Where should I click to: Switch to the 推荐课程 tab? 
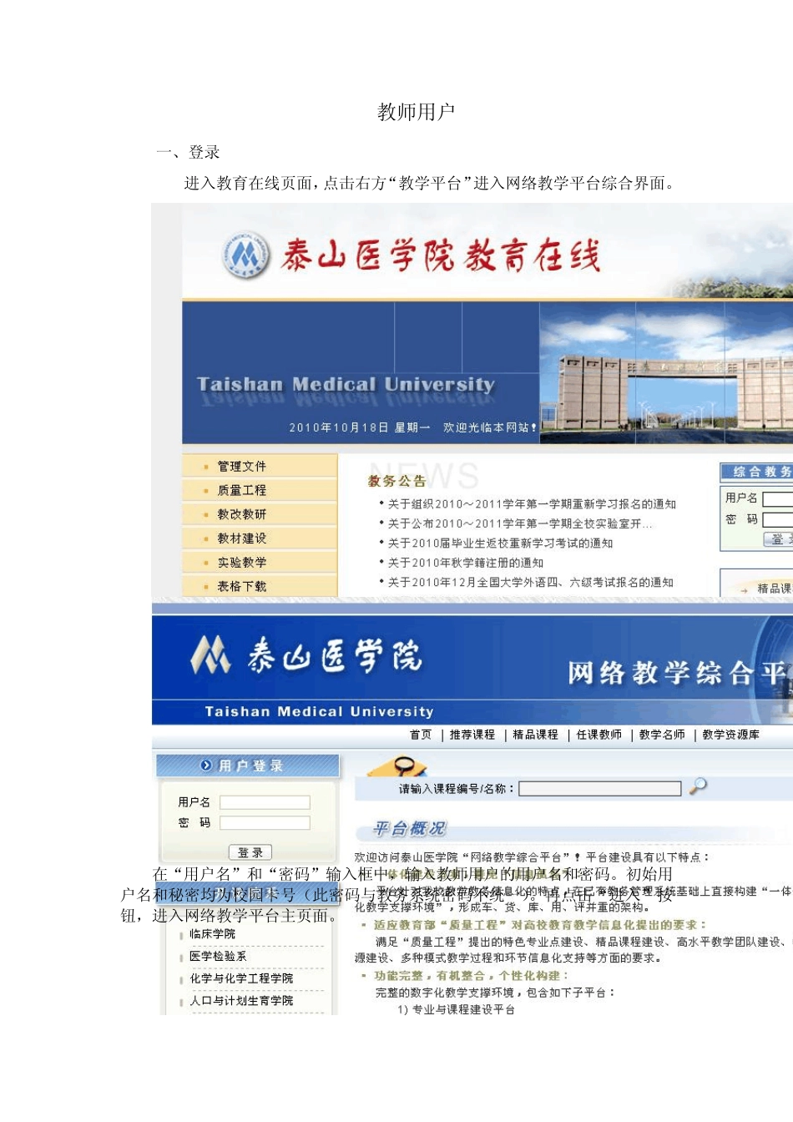pyautogui.click(x=472, y=735)
